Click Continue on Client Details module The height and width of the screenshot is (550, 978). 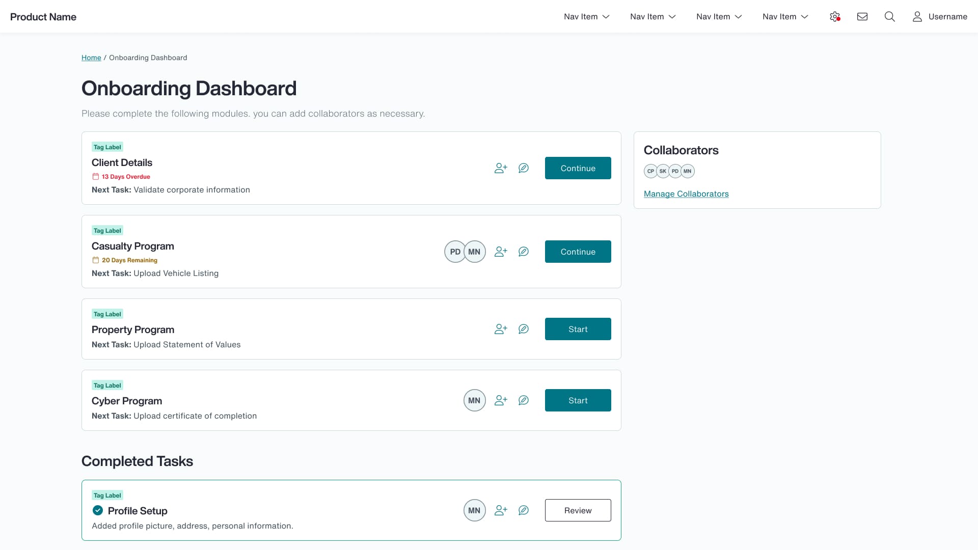coord(578,168)
